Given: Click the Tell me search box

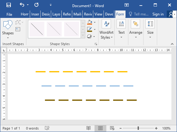Looking at the screenshot, I should 139,14.
